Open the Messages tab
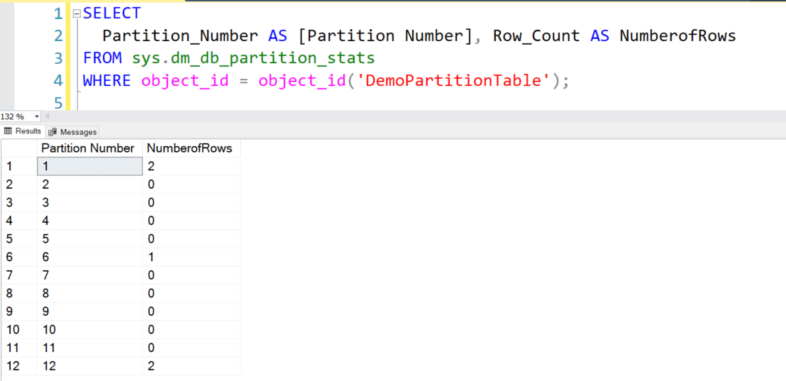The height and width of the screenshot is (381, 786). [72, 132]
